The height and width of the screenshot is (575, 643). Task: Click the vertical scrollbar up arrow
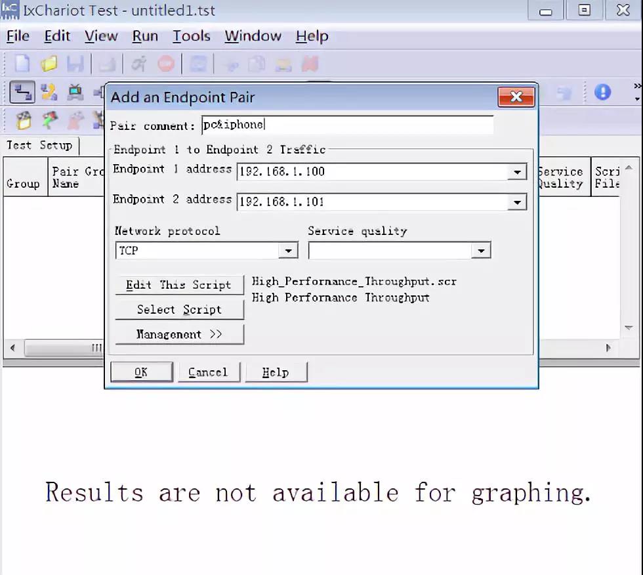[x=629, y=167]
